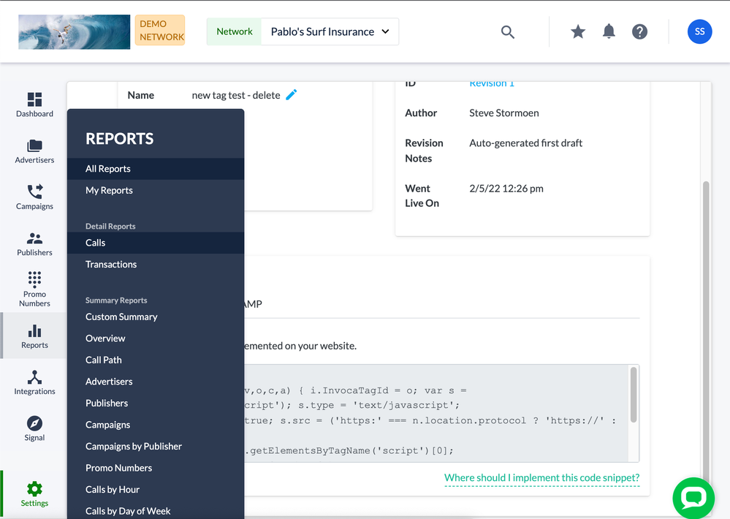Click the search magnifier icon
This screenshot has width=730, height=519.
(x=507, y=31)
